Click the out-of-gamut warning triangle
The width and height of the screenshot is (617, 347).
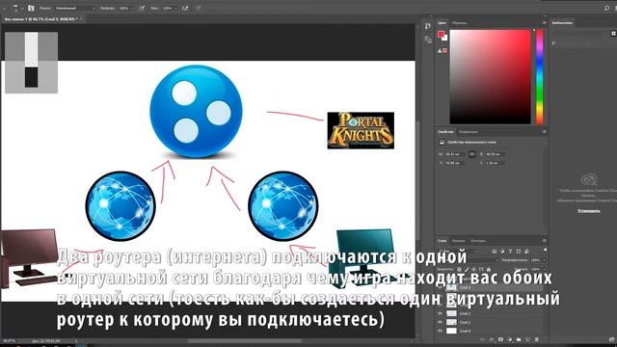(x=440, y=51)
